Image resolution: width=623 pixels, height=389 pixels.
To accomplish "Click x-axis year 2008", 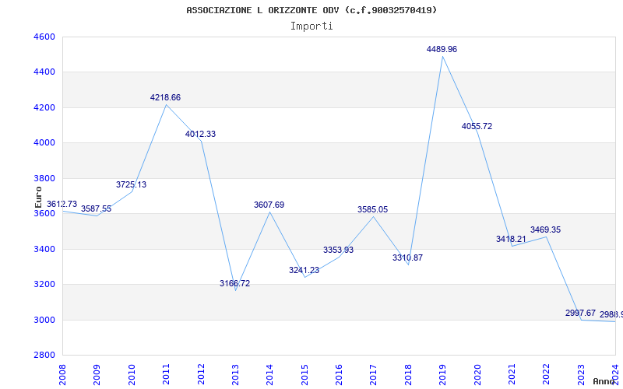I will (62, 375).
